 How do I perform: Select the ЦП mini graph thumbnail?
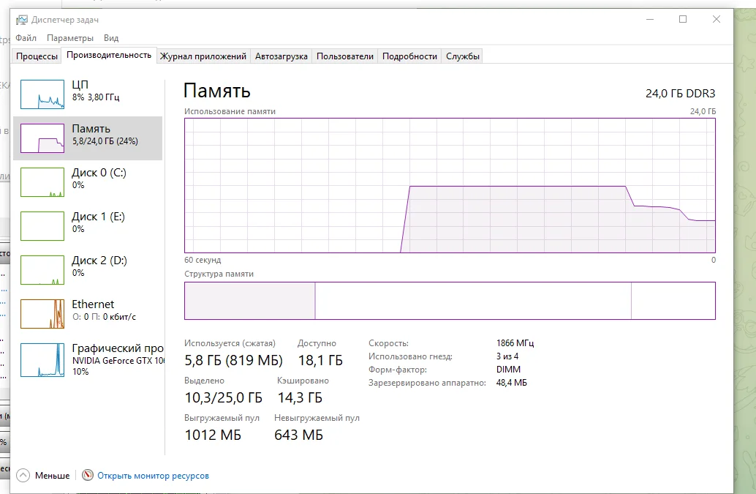[x=42, y=94]
